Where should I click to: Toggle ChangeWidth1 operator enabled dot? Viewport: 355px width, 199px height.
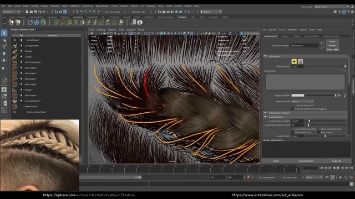click(21, 45)
